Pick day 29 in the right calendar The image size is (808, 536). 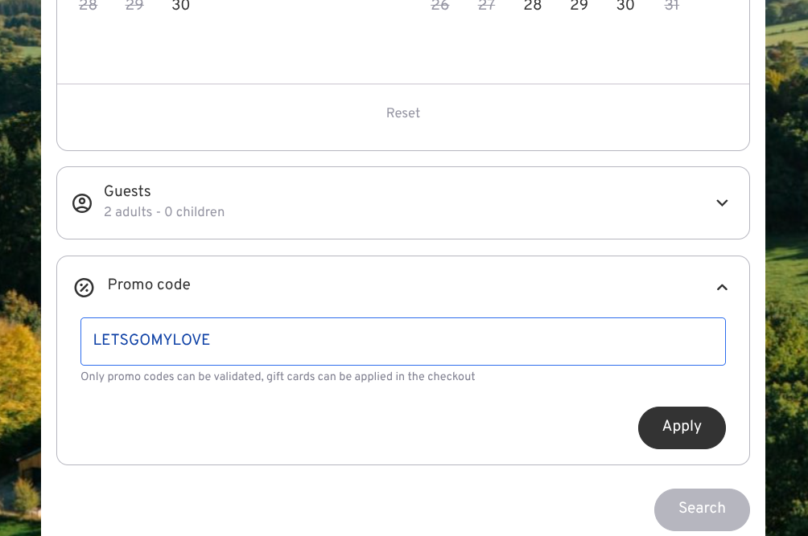tap(579, 6)
